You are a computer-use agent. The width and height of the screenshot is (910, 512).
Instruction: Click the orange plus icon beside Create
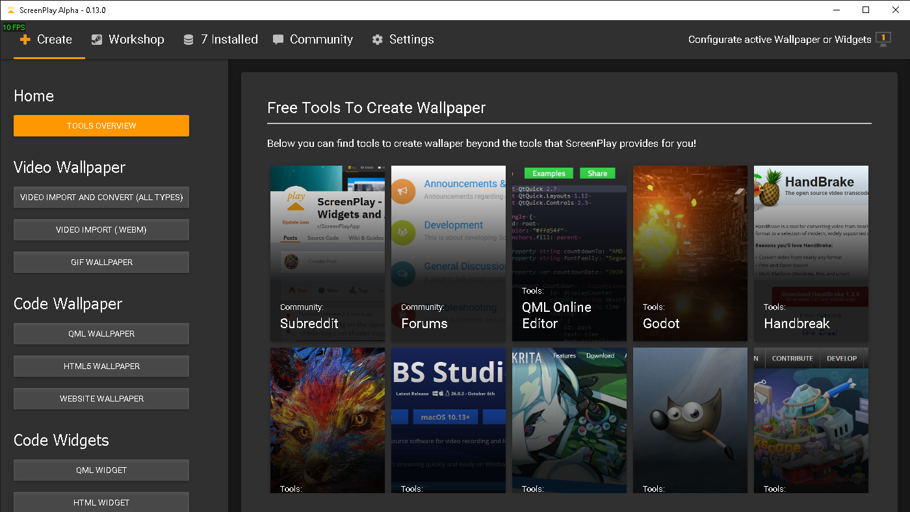tap(25, 40)
